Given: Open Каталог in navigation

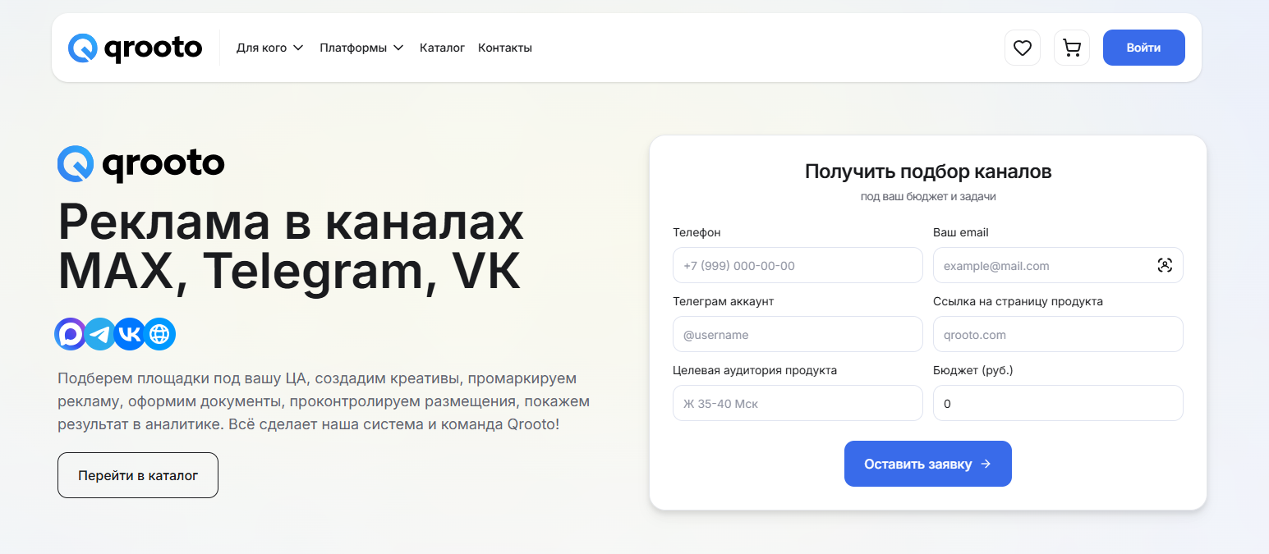Looking at the screenshot, I should [442, 48].
